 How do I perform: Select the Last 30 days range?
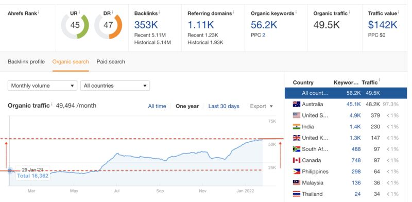click(224, 106)
